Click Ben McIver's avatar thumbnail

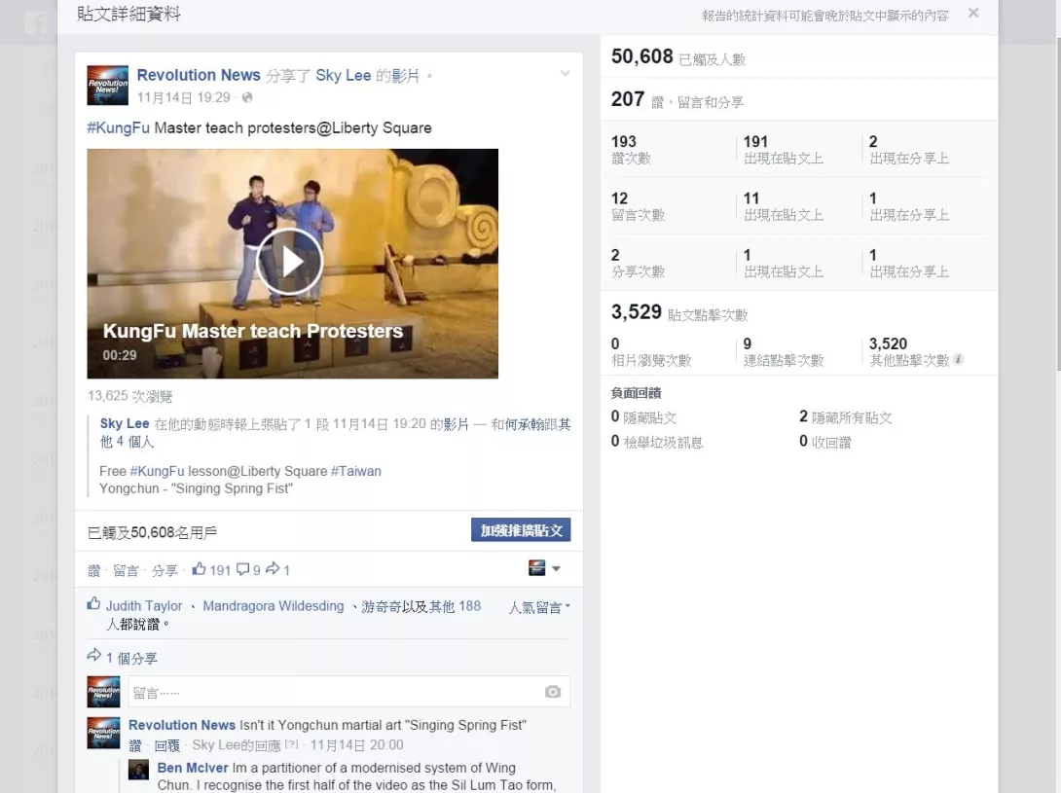point(139,770)
